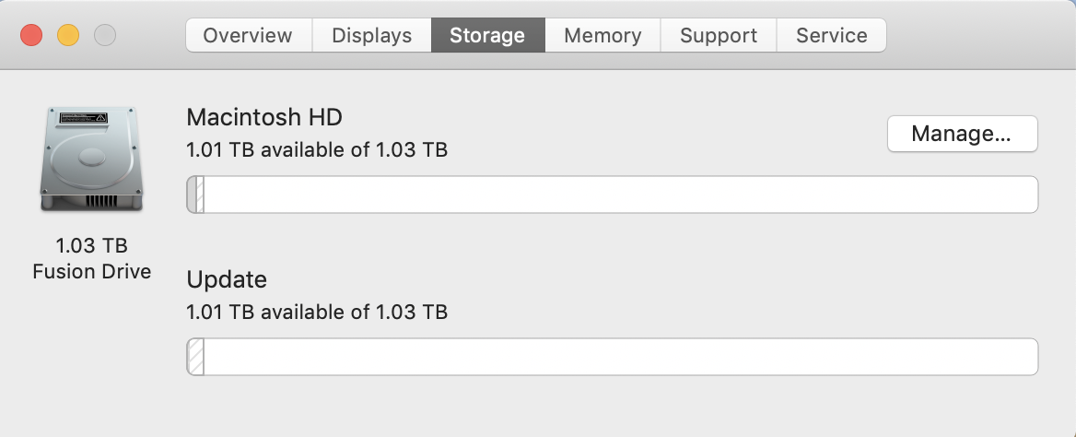
Task: Click free space in Macintosh HD storage bar
Action: [x=617, y=195]
